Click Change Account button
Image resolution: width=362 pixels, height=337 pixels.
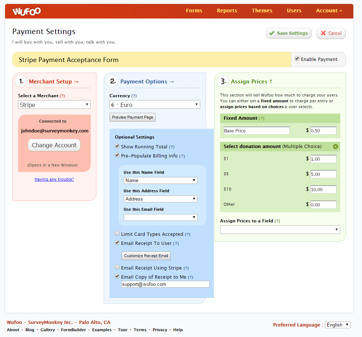coord(54,145)
